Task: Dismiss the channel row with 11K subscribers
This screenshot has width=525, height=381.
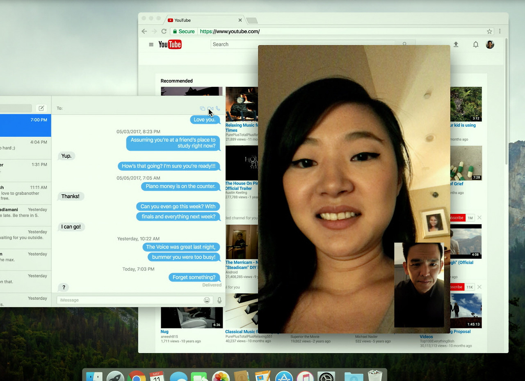Action: [479, 287]
